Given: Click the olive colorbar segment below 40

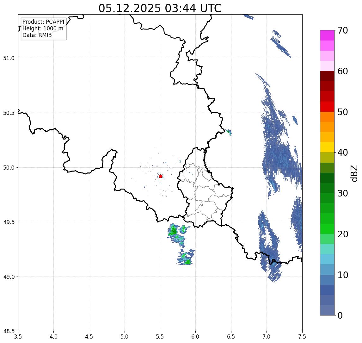Looking at the screenshot, I should pos(327,157).
